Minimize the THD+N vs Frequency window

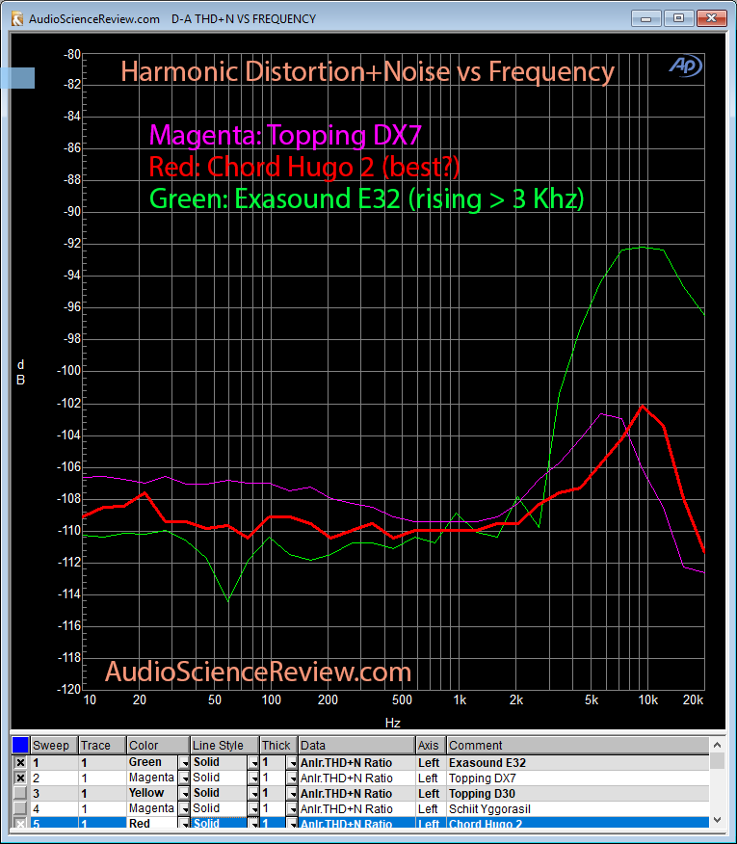tap(646, 18)
